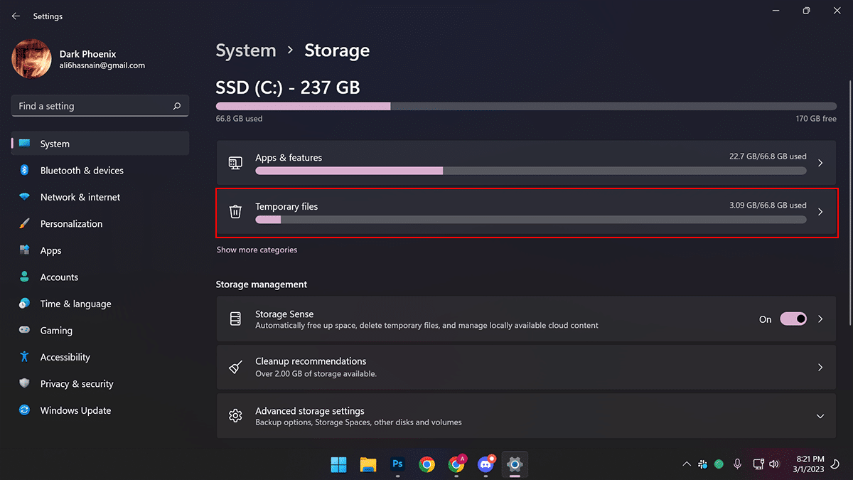Screen dimensions: 853x480
Task: Click the Privacy & security shield icon
Action: pyautogui.click(x=24, y=384)
